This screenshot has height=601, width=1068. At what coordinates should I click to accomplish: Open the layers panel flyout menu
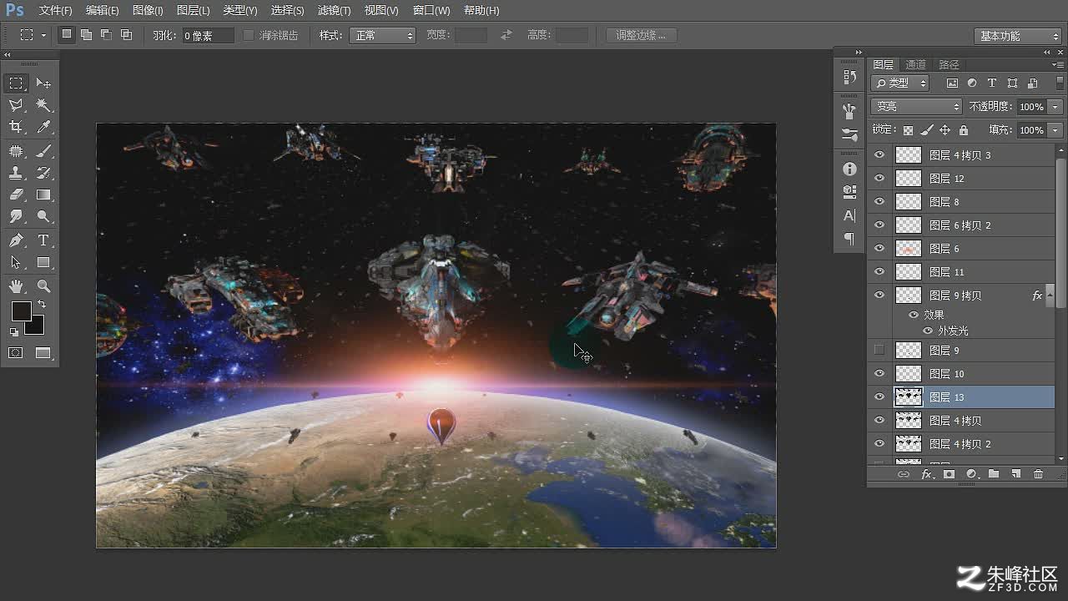click(1058, 64)
